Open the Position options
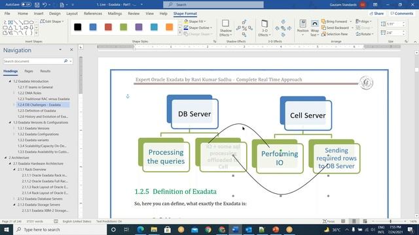This screenshot has width=419, height=235. pos(302,28)
